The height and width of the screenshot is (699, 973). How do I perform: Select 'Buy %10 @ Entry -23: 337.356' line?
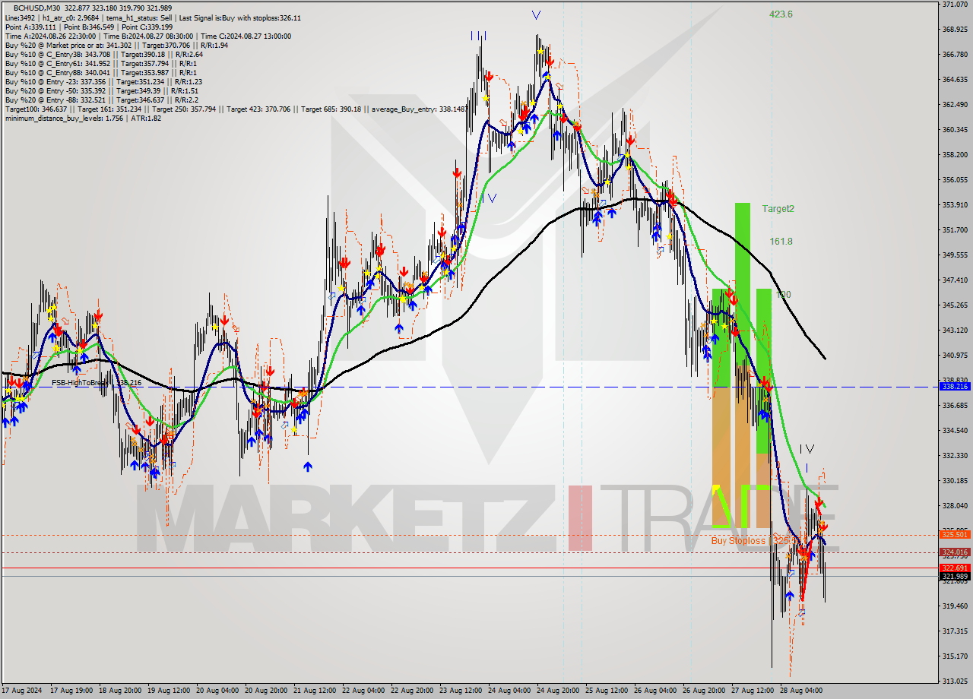coord(103,81)
